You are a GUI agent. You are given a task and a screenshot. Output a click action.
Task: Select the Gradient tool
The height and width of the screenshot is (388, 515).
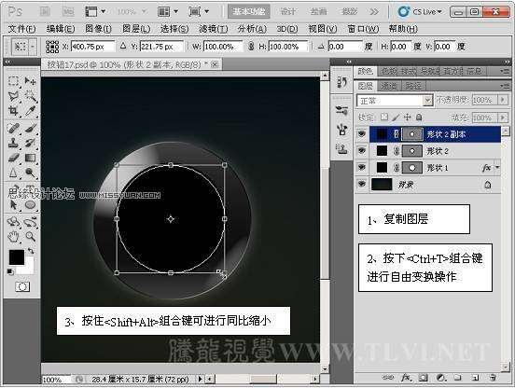click(30, 159)
